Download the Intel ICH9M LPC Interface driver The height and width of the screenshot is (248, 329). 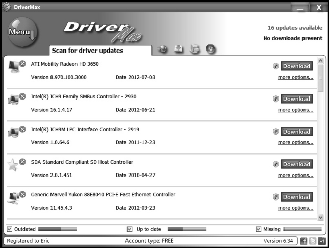pyautogui.click(x=296, y=132)
